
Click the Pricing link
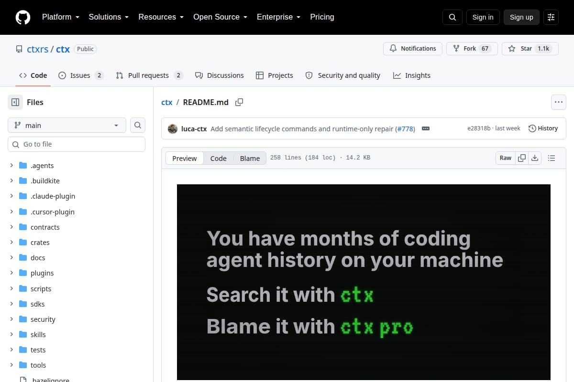click(322, 17)
